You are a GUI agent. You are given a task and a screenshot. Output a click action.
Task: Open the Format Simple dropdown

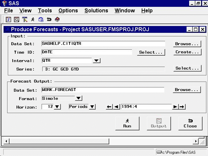(x=78, y=98)
